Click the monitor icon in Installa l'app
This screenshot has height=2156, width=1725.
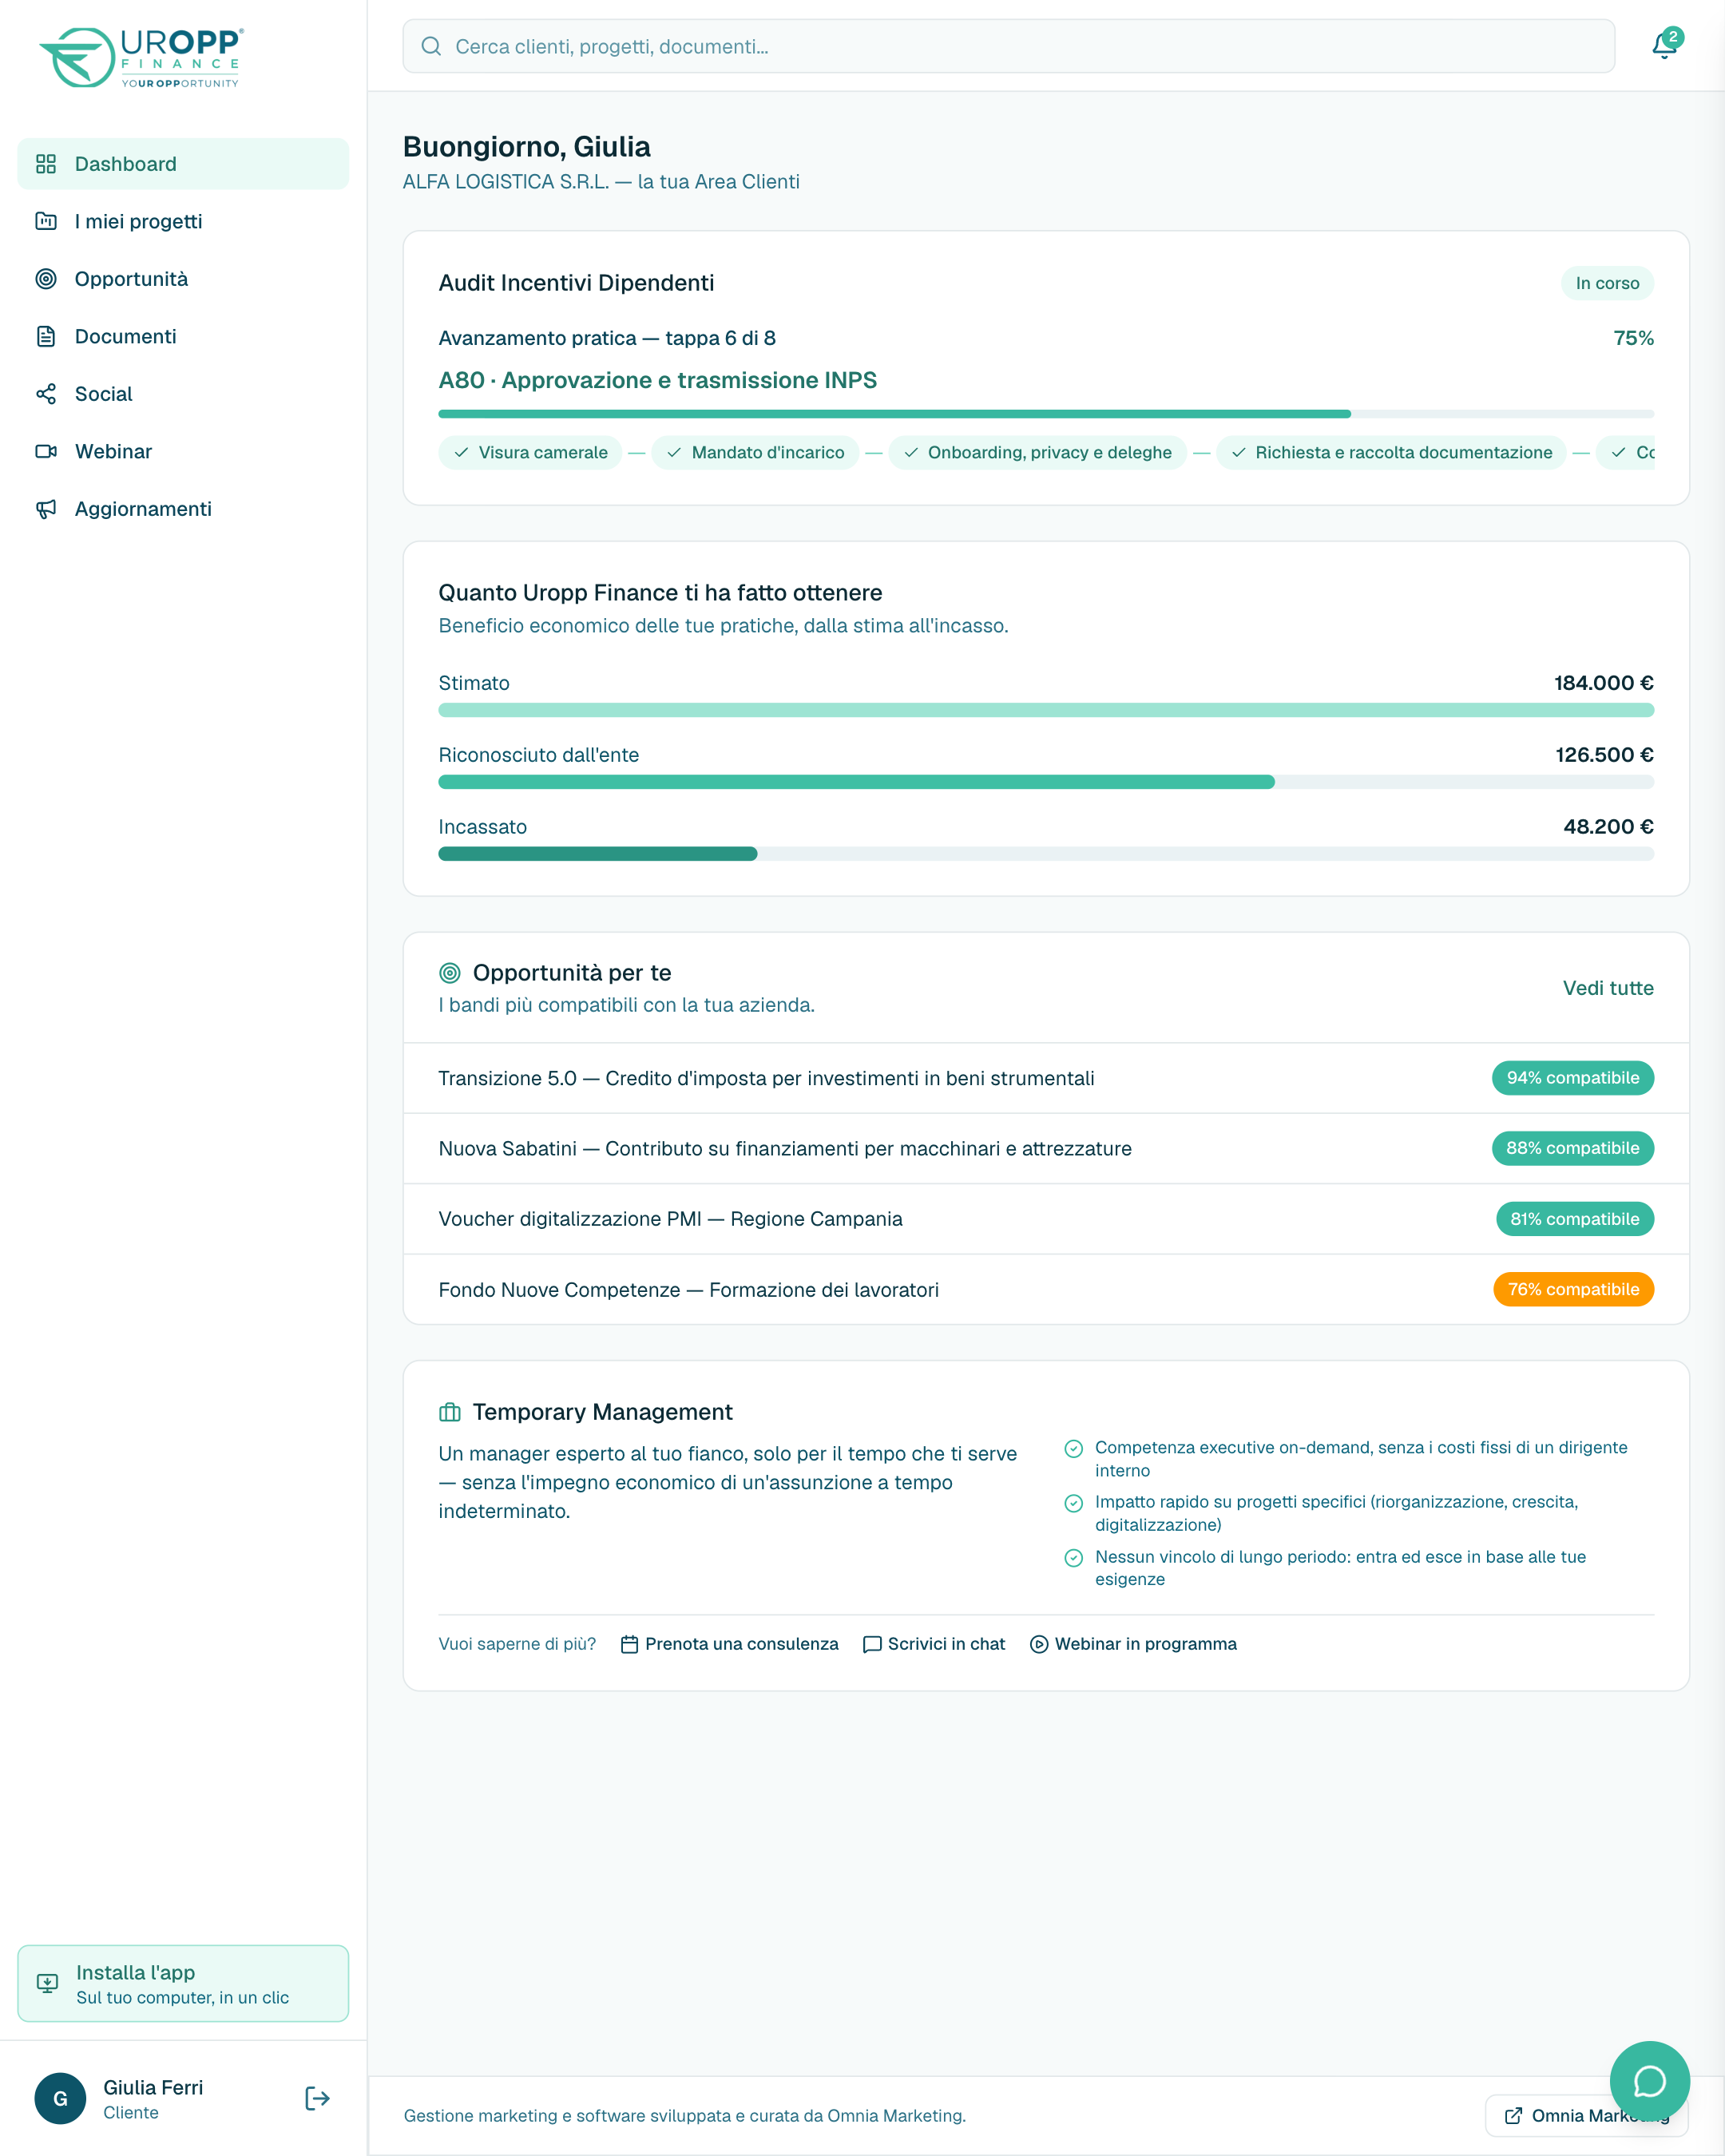tap(47, 1983)
